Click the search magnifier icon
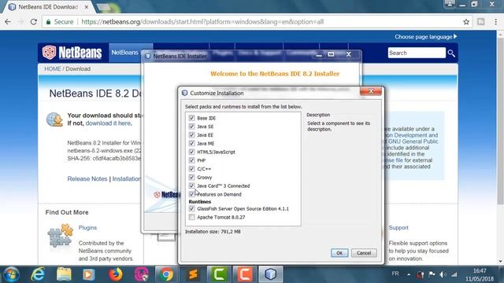Viewport: 504px width, 283px height. [451, 53]
